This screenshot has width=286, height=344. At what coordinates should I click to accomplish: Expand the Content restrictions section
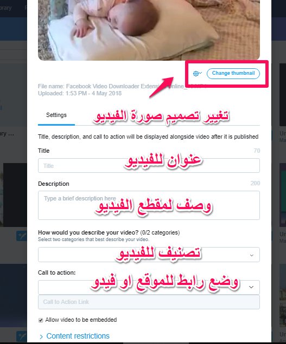(74, 336)
